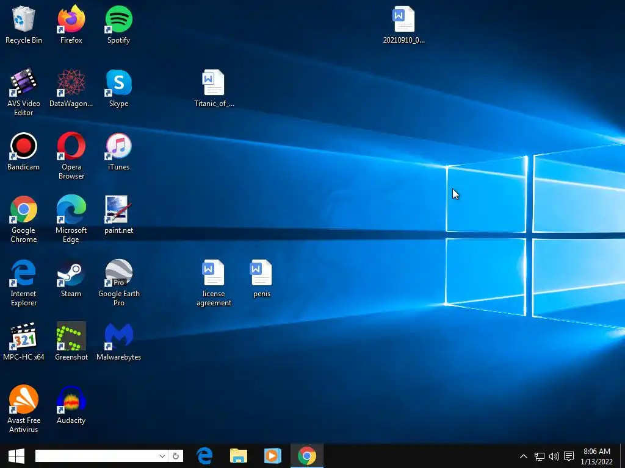Open the Recycle Bin desktop icon
This screenshot has width=625, height=468.
24,25
